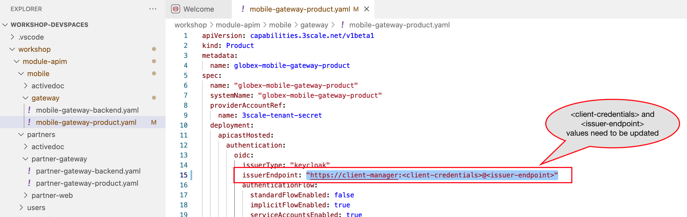Viewport: 687px width, 217px height.
Task: Click YAML icon in breadcrumb file entry
Action: pyautogui.click(x=343, y=25)
